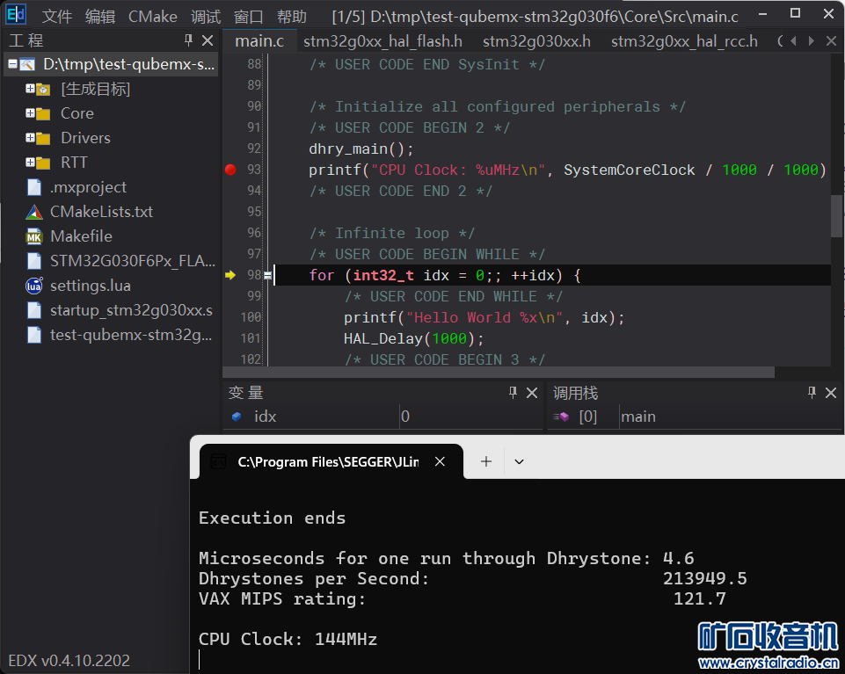
Task: Open the 窗口 window menu
Action: 249,17
